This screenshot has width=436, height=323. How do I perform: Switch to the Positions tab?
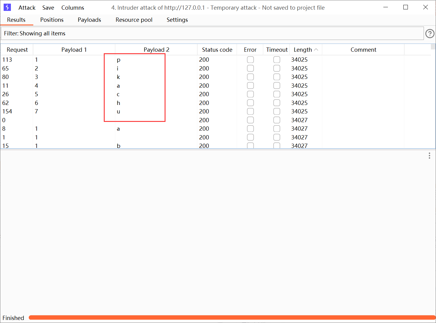52,20
